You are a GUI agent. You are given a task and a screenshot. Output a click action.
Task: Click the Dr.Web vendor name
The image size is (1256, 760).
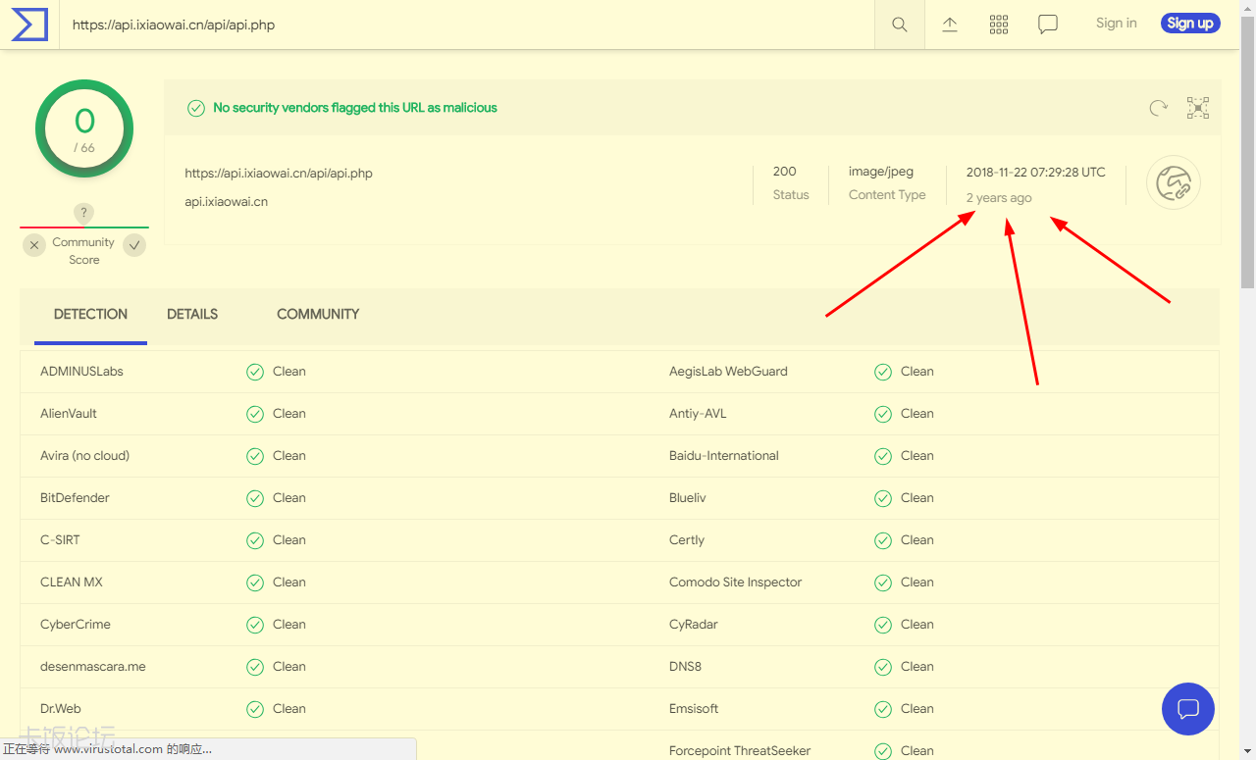point(61,709)
